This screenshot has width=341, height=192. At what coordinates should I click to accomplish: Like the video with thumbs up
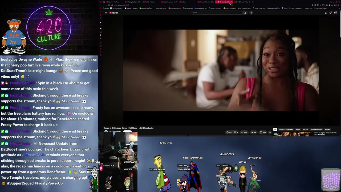(229, 132)
